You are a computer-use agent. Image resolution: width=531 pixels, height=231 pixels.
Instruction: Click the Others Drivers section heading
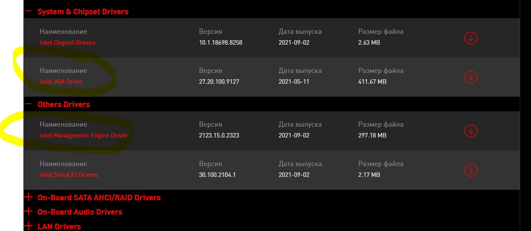click(x=64, y=104)
